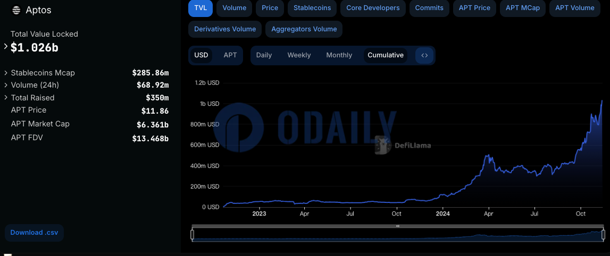This screenshot has width=610, height=256.
Task: Click the $11.86 APT price value
Action: point(155,111)
